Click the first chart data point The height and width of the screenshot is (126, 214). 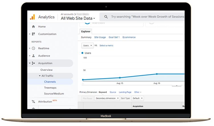click(x=83, y=80)
